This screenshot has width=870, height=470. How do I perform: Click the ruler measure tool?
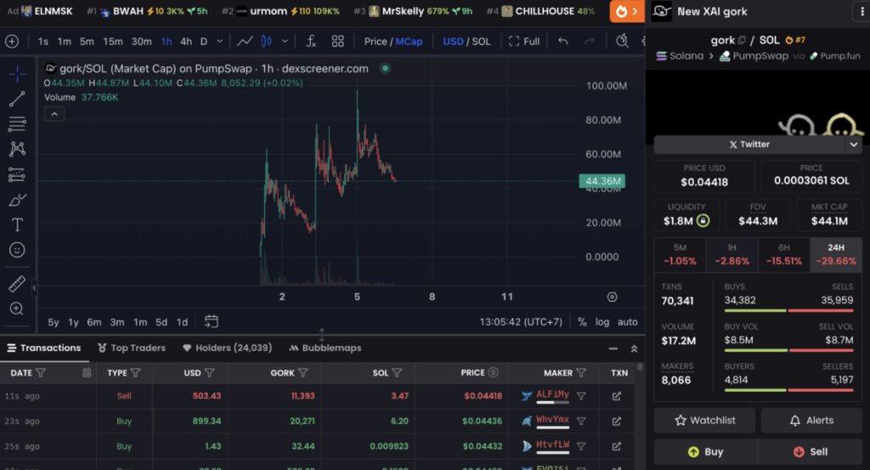17,283
